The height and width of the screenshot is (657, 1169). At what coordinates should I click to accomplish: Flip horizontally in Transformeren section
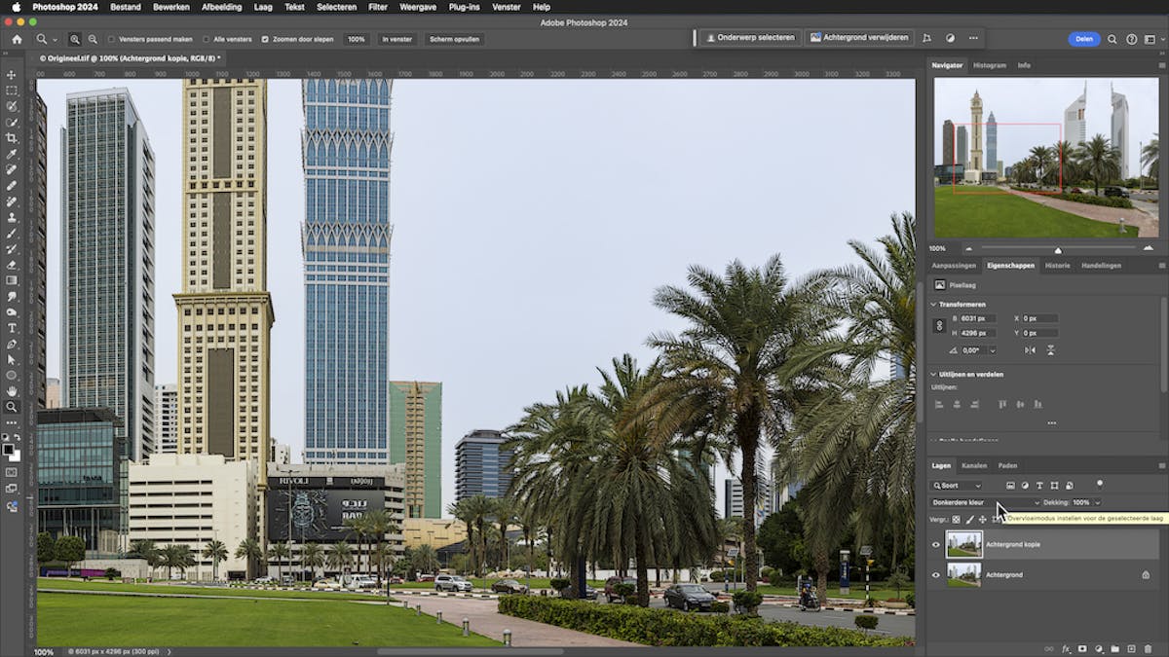coord(1029,349)
